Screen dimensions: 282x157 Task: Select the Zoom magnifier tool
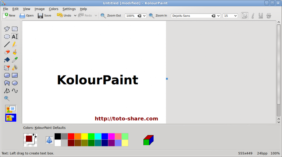[7, 99]
